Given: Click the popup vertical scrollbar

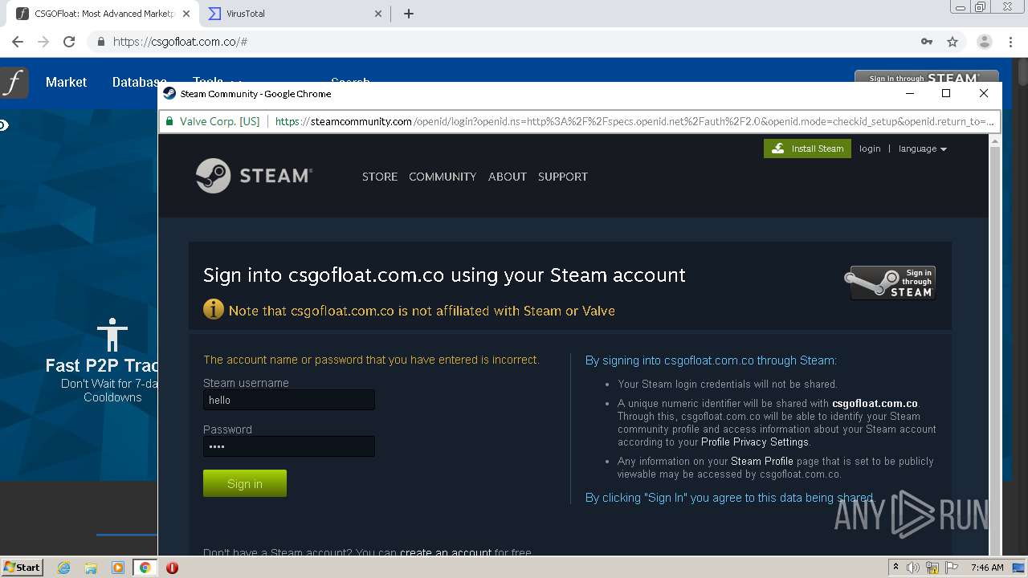Looking at the screenshot, I should point(995,345).
